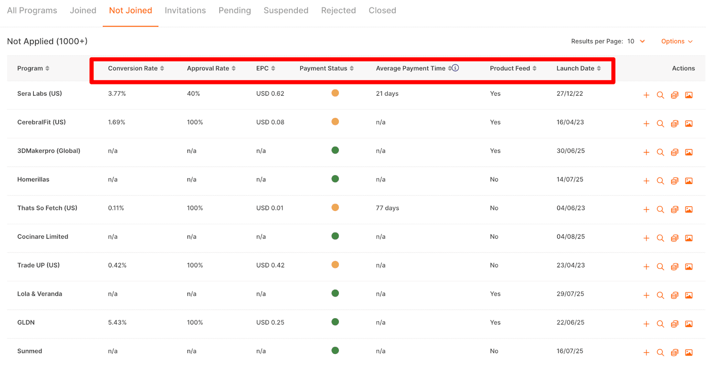Click the magnifier icon in Lola & Veranda row
The height and width of the screenshot is (365, 706).
pyautogui.click(x=661, y=296)
